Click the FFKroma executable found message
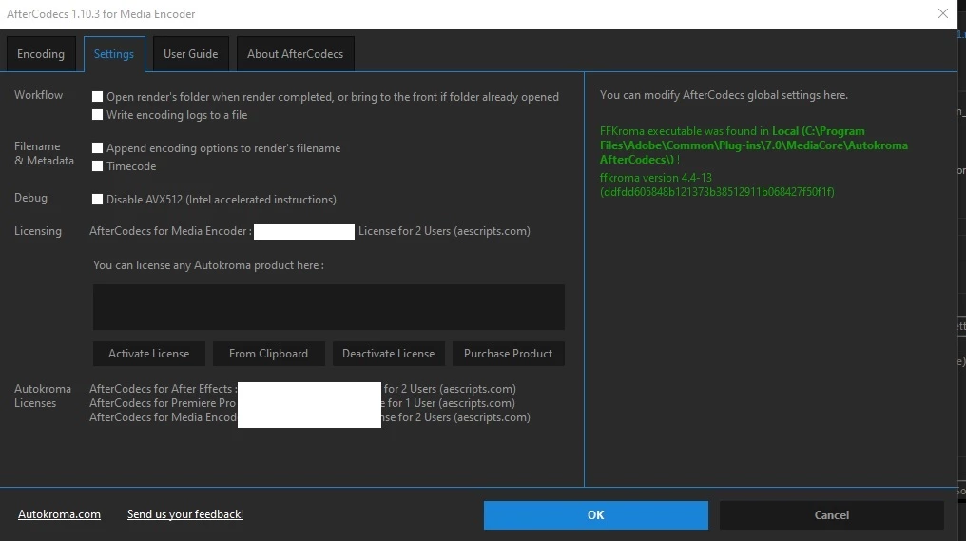 coord(753,145)
